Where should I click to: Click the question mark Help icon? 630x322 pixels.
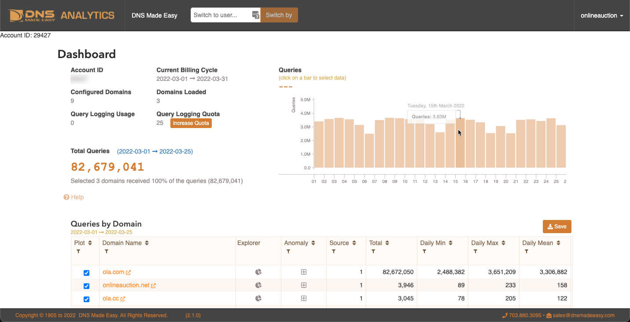pyautogui.click(x=66, y=198)
